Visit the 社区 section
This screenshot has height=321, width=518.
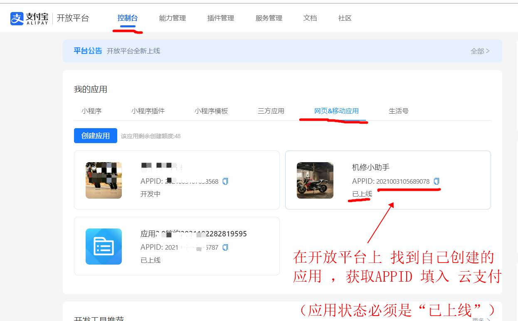pyautogui.click(x=345, y=18)
